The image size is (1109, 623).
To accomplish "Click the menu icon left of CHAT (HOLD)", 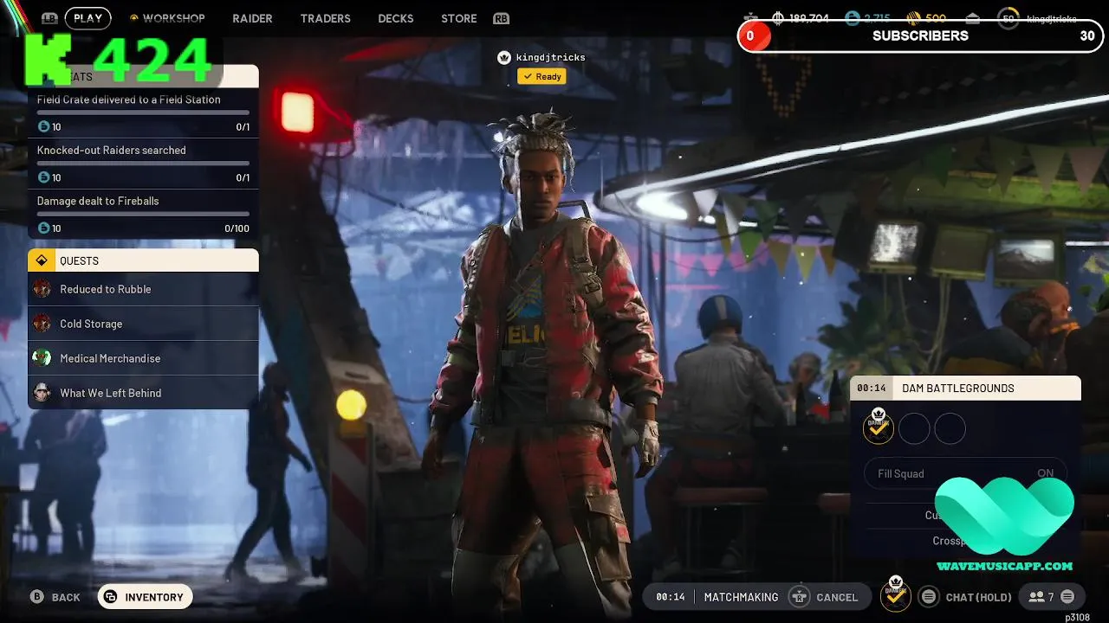I will (929, 597).
